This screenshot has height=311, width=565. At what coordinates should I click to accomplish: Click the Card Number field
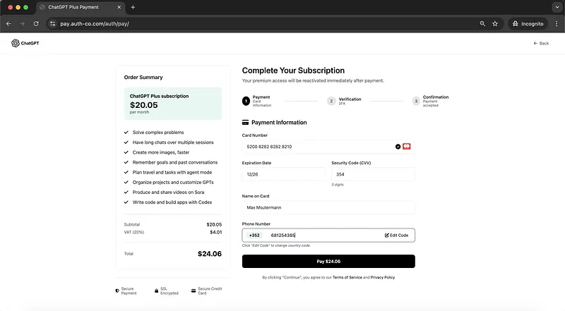[x=328, y=147]
